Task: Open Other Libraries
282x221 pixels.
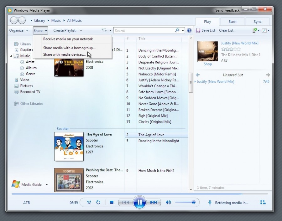Action: point(32,104)
